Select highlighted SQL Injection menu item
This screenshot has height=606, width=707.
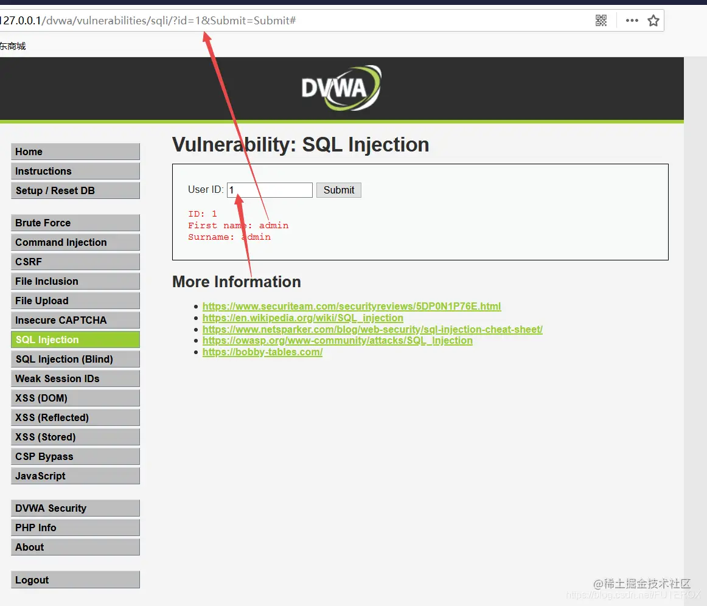pyautogui.click(x=75, y=340)
